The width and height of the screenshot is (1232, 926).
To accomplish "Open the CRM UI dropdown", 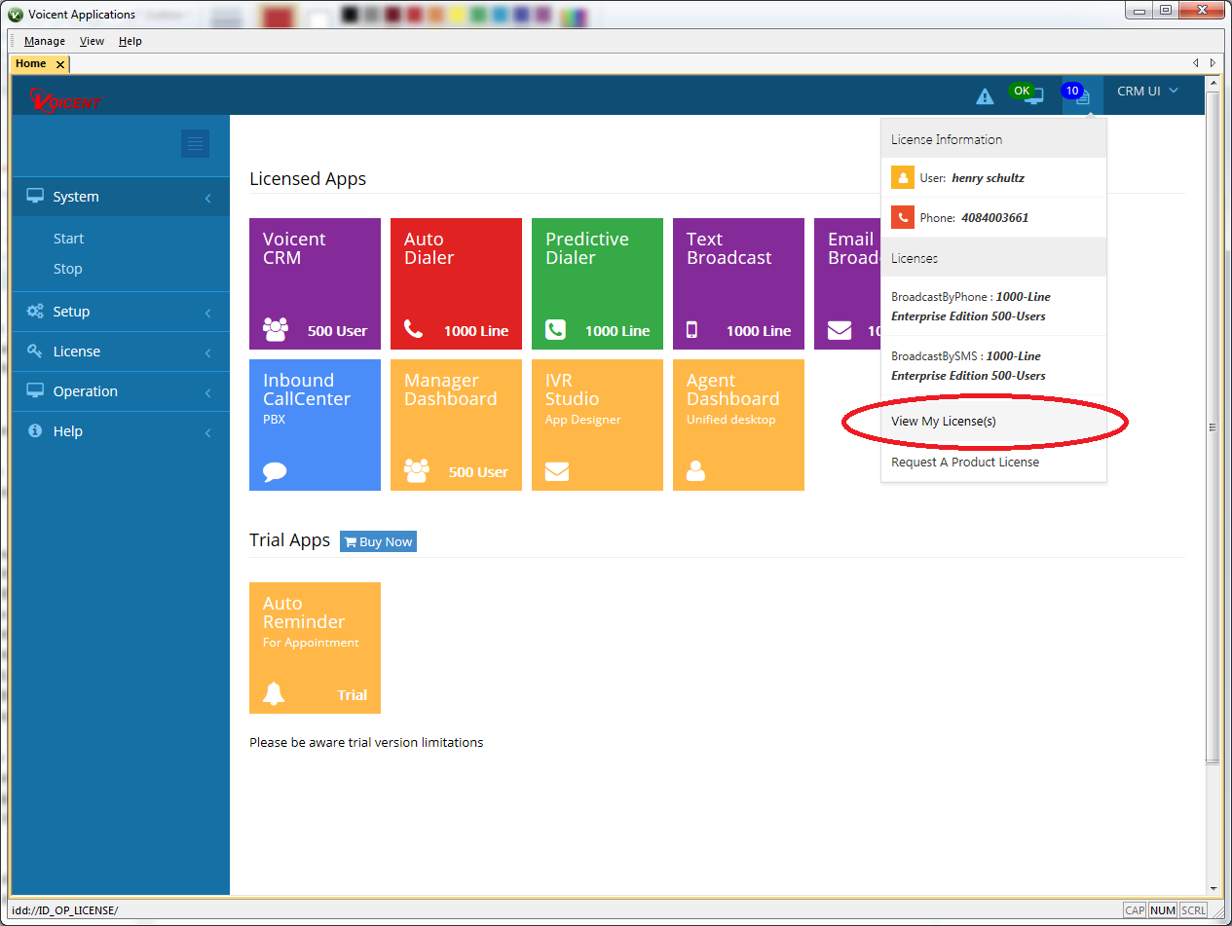I will 1146,92.
